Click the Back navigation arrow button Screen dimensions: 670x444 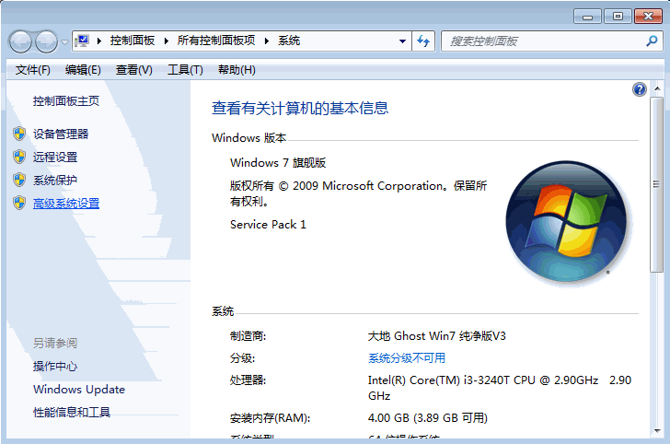coord(20,41)
